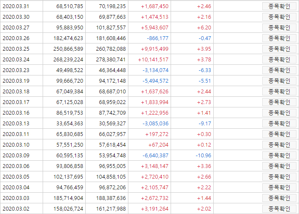Click the value 188,387,636
This screenshot has height=214, width=299.
111,198
